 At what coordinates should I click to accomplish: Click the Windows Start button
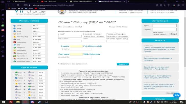pyautogui.click(x=3, y=102)
